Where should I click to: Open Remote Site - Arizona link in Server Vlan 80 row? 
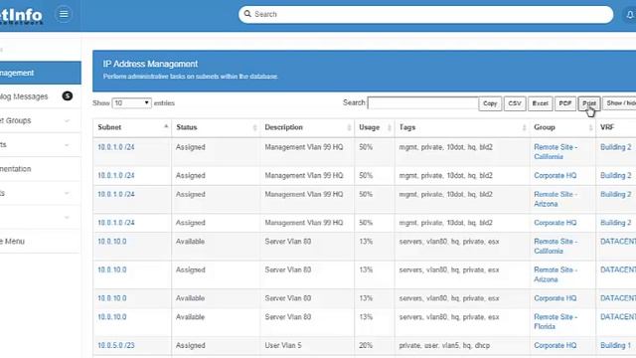point(556,274)
